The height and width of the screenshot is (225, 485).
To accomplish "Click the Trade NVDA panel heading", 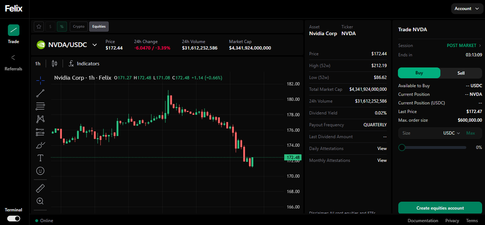I will tap(412, 29).
